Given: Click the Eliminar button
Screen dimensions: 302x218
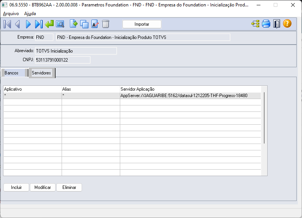Looking at the screenshot, I should point(69,187).
